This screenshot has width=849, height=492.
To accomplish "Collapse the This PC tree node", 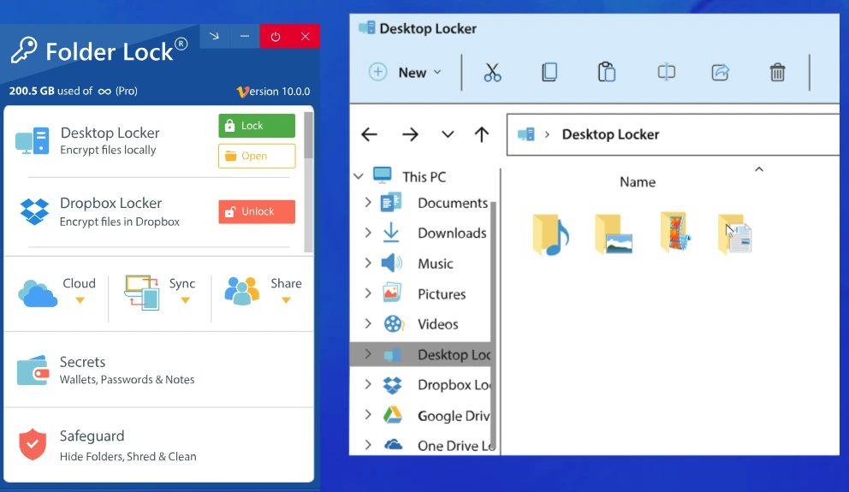I will pyautogui.click(x=359, y=176).
